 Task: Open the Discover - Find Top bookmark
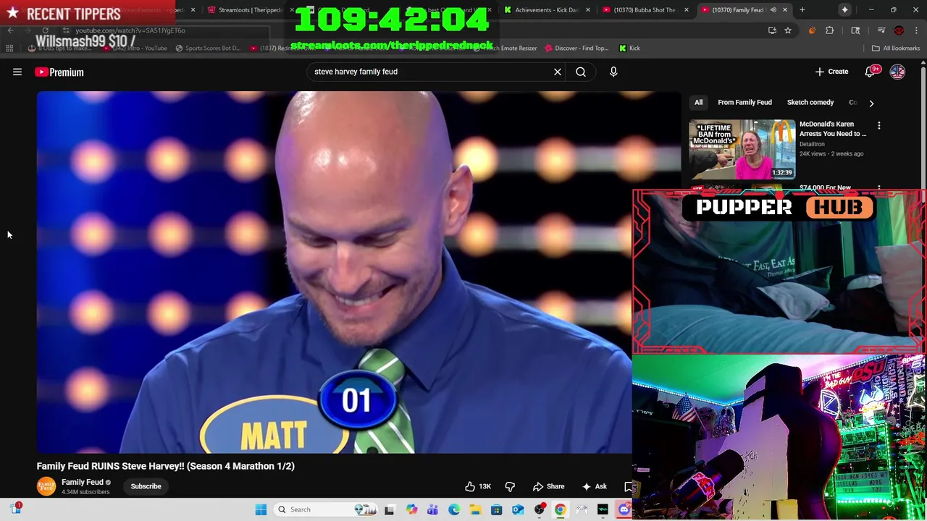point(576,48)
